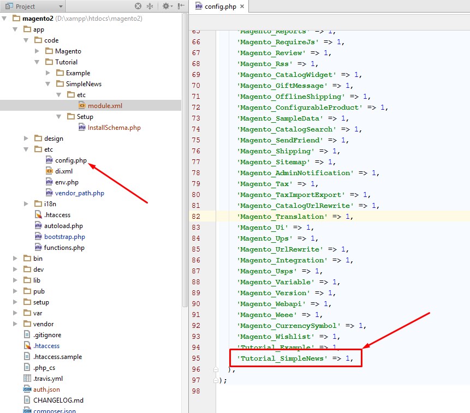Collapse the code folder
Image resolution: width=470 pixels, height=413 pixels.
click(x=26, y=40)
